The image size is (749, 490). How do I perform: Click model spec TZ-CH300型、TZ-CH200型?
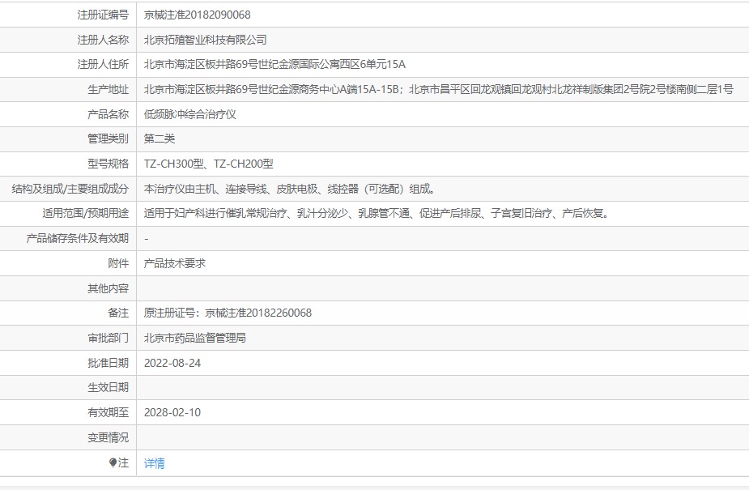click(x=209, y=164)
